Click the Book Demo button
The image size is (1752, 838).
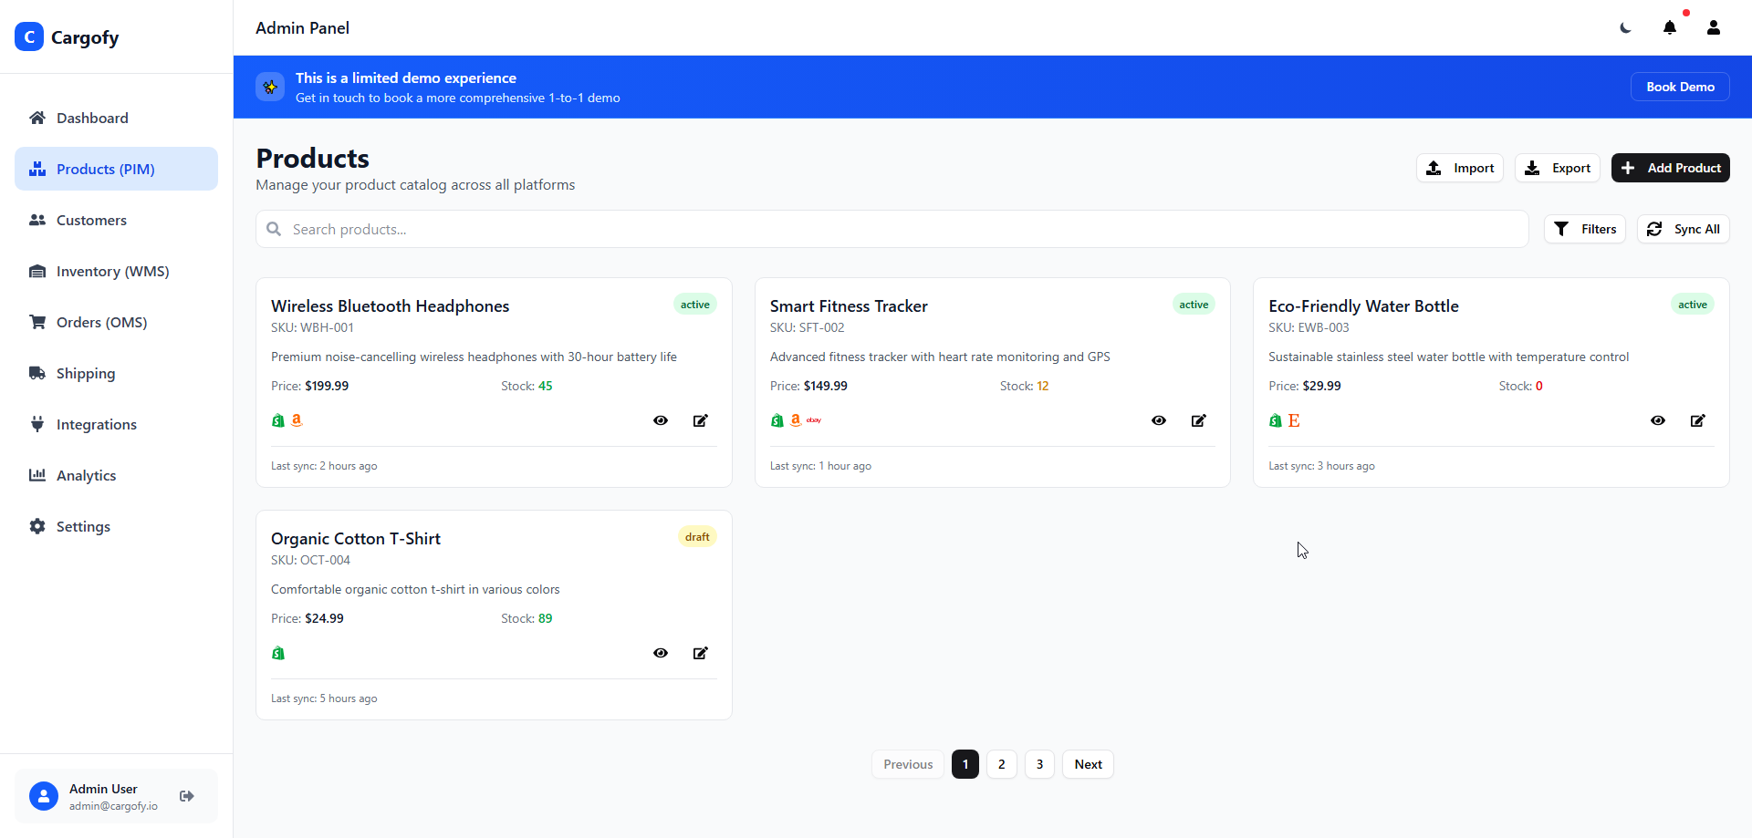[1679, 87]
